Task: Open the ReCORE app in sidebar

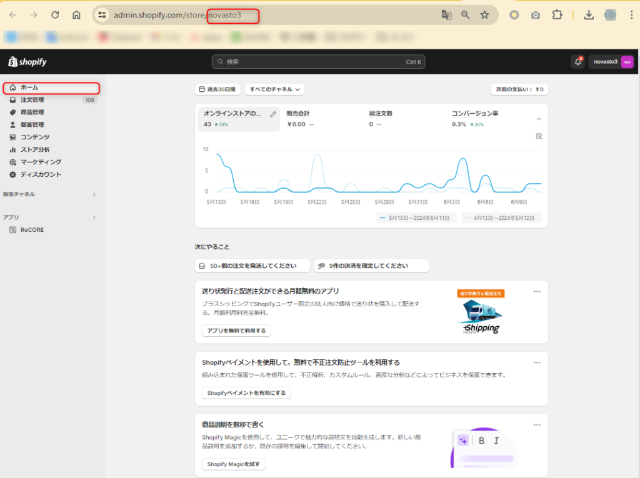Action: coord(32,230)
